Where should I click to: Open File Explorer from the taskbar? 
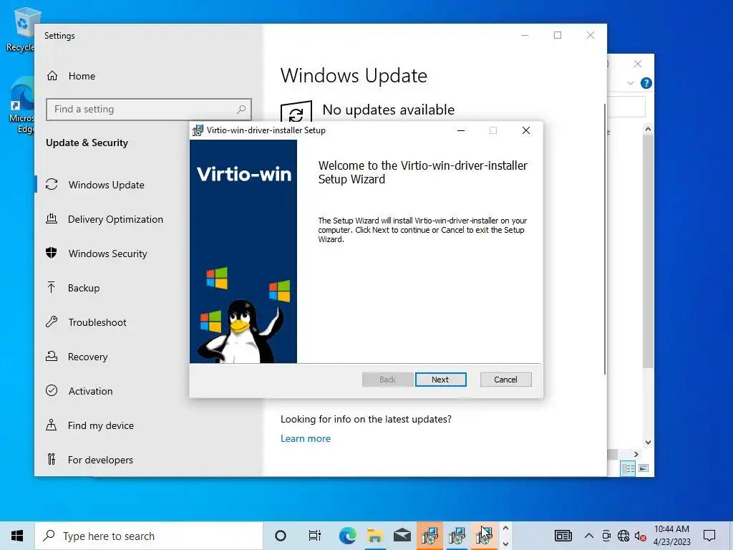pyautogui.click(x=374, y=536)
